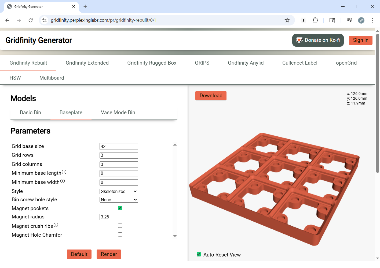Open the browser extensions puzzle icon
Screen dimensions: 380x268
[x=315, y=20]
